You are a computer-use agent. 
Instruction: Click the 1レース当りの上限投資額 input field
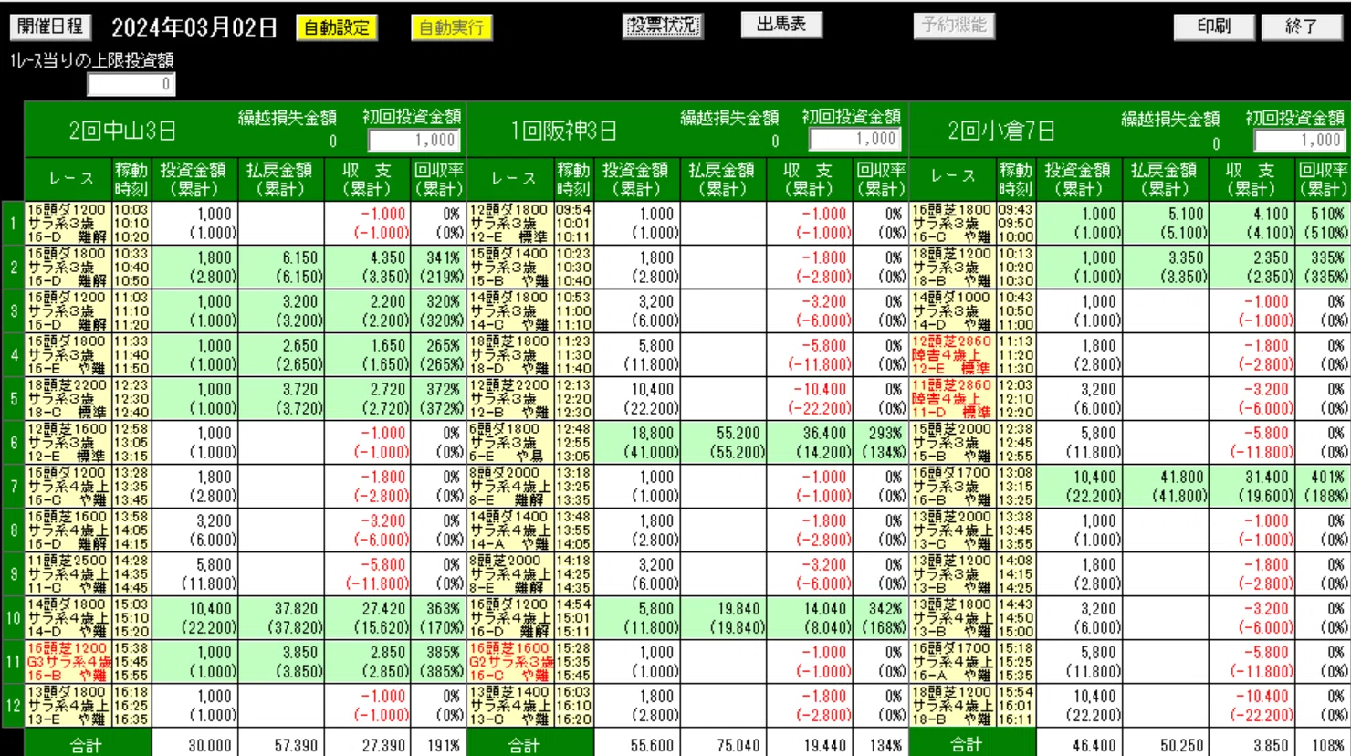(x=131, y=84)
